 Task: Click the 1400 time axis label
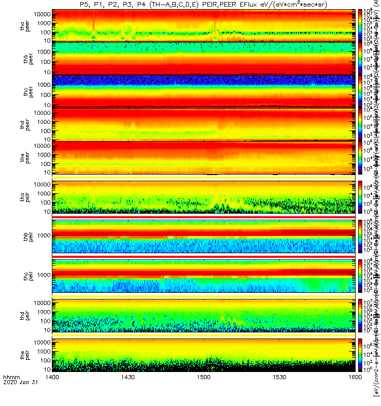tap(52, 377)
